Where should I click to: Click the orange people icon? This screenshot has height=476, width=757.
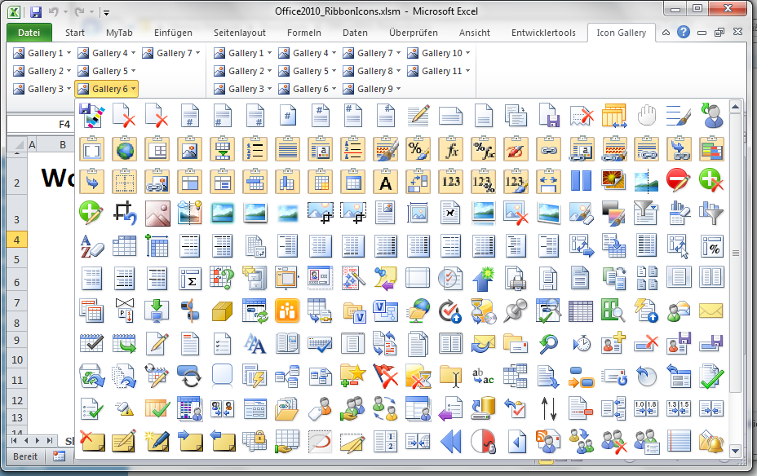pos(286,311)
